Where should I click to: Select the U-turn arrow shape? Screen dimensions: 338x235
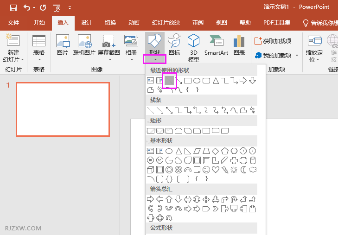pos(234,199)
